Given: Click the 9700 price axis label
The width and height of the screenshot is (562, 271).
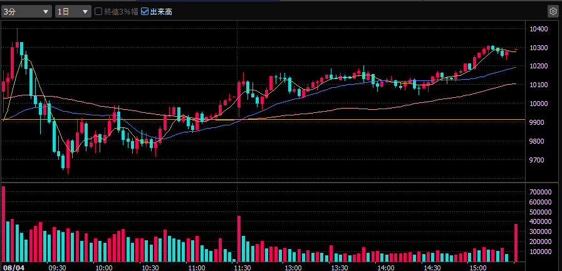Looking at the screenshot, I should coord(537,160).
